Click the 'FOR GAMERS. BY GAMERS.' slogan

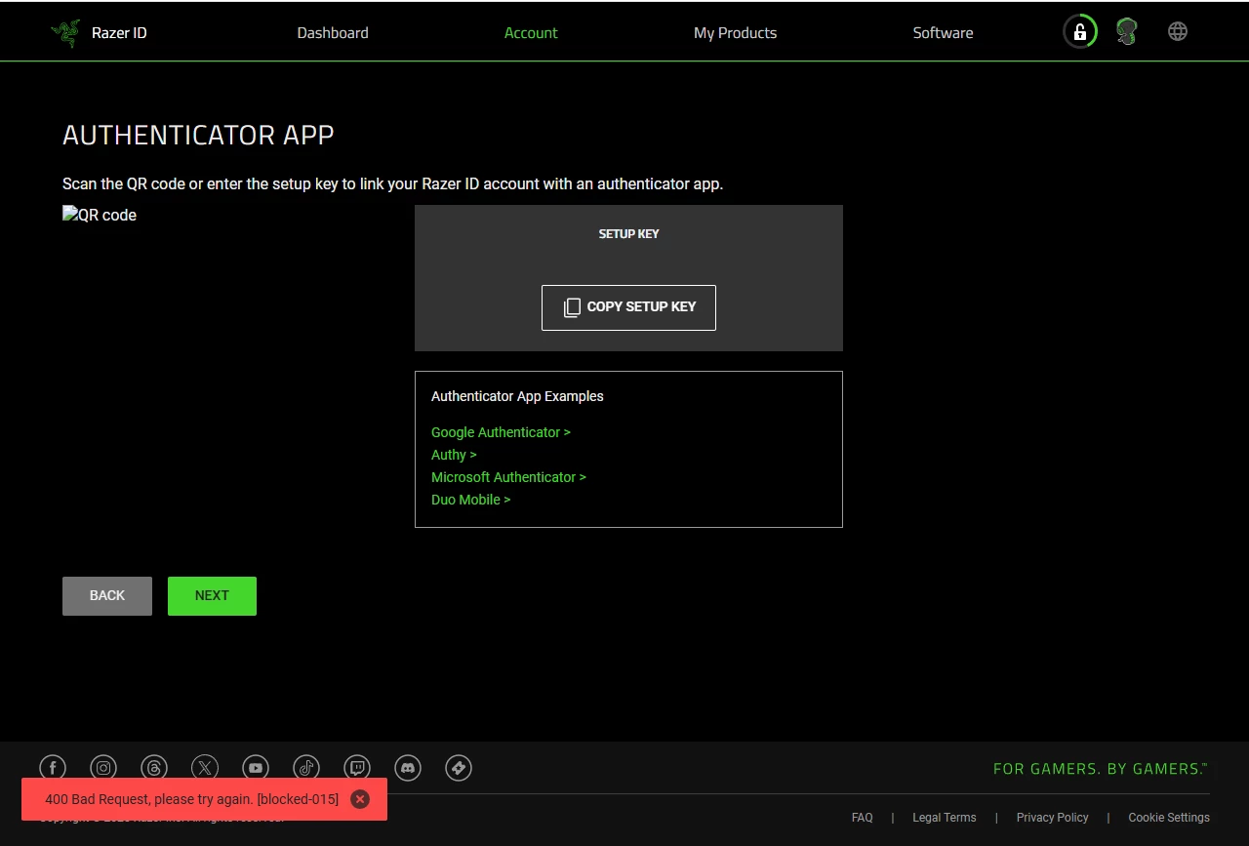click(1101, 769)
